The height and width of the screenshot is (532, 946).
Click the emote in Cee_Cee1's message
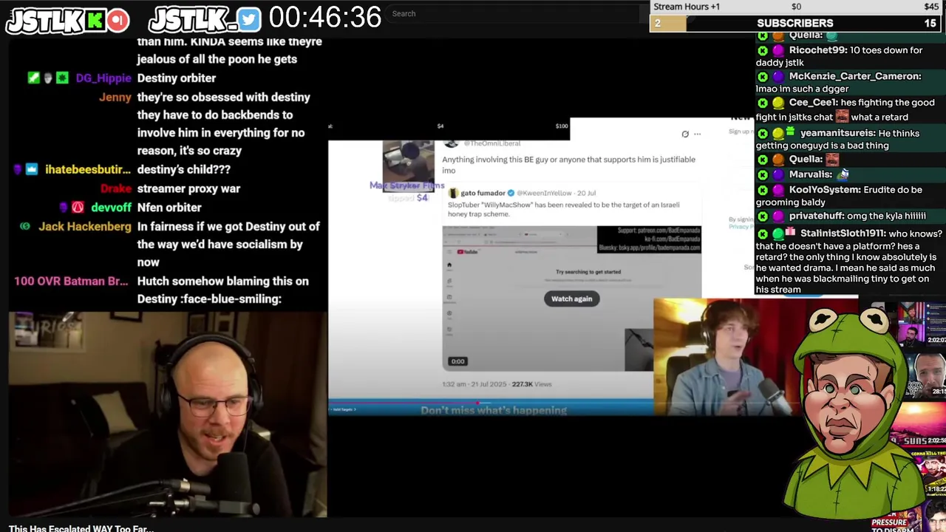point(842,117)
